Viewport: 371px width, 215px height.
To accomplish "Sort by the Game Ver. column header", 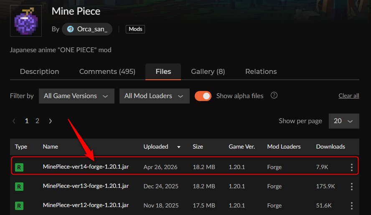I will coord(242,147).
